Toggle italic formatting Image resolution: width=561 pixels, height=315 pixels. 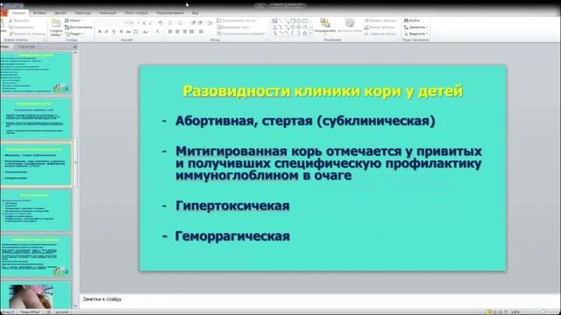click(106, 31)
